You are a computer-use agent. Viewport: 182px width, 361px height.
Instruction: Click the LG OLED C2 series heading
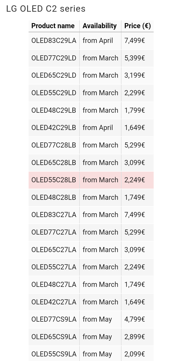point(46,9)
